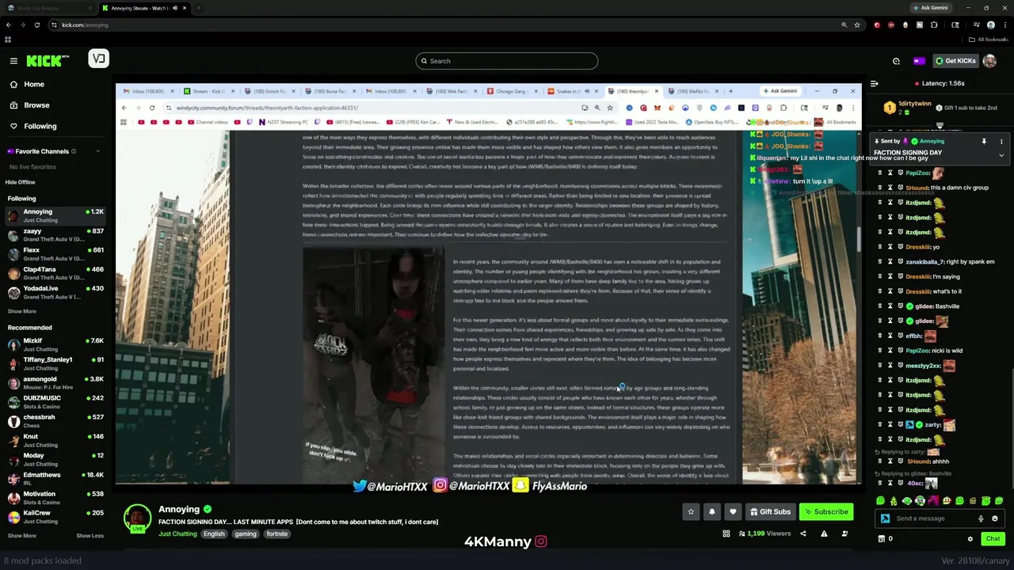This screenshot has width=1014, height=570.
Task: Open the theater grid layout icon
Action: tap(726, 534)
